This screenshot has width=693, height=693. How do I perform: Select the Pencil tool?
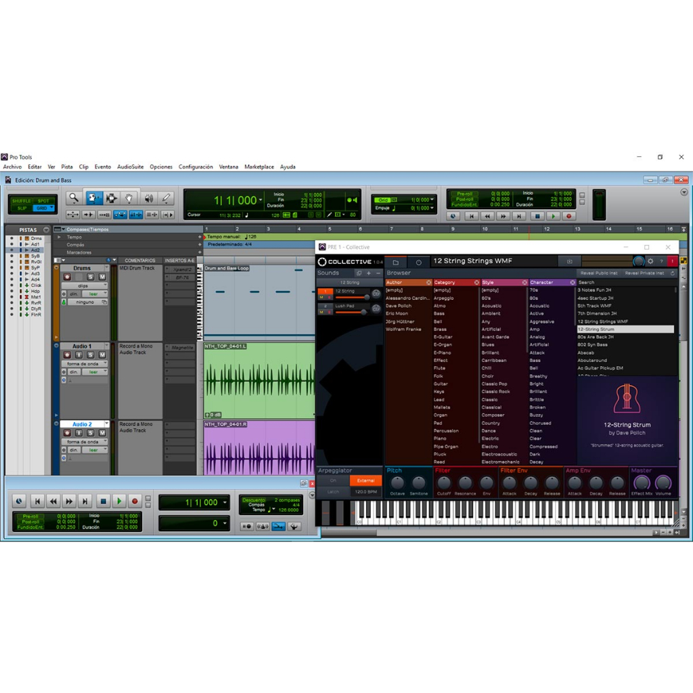point(166,198)
